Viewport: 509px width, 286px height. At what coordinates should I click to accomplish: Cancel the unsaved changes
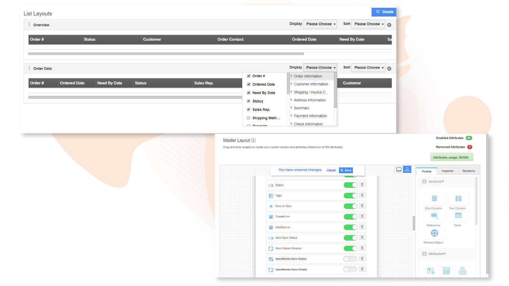click(x=331, y=170)
